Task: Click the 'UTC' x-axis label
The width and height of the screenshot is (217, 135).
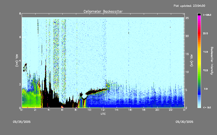Action: point(103,114)
